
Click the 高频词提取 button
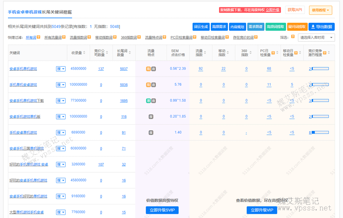click(x=276, y=27)
